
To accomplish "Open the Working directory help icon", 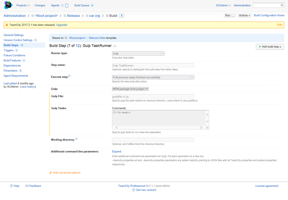I will coord(77,139).
